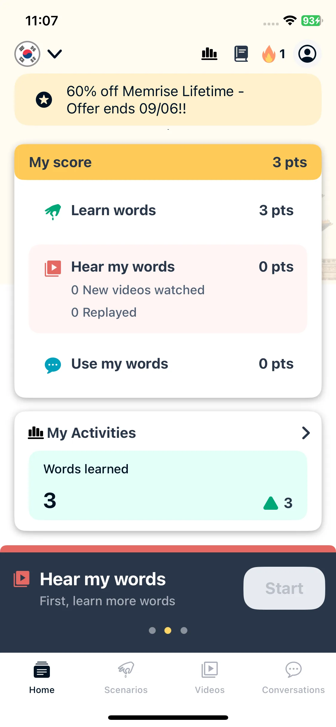Screen dimensions: 336x727
Task: Expand My Activities with the arrow
Action: tap(306, 433)
